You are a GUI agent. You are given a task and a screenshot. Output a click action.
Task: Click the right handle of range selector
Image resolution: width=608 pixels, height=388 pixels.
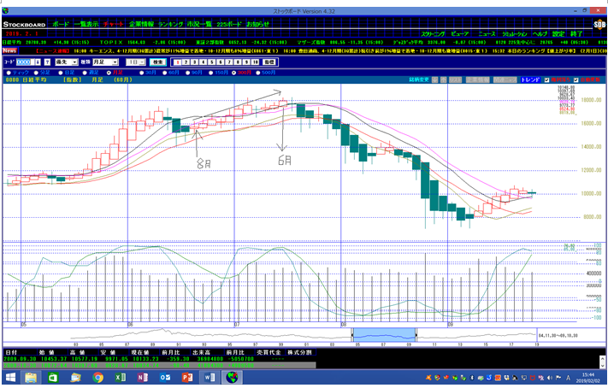(416, 335)
